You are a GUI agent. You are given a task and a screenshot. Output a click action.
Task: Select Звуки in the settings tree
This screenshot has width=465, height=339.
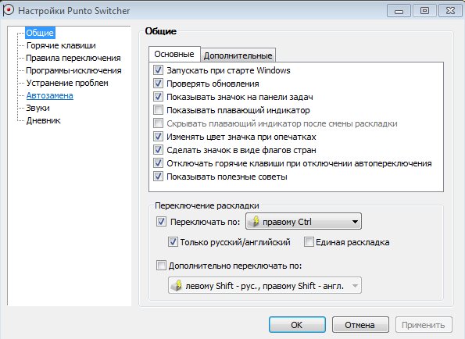tap(38, 108)
